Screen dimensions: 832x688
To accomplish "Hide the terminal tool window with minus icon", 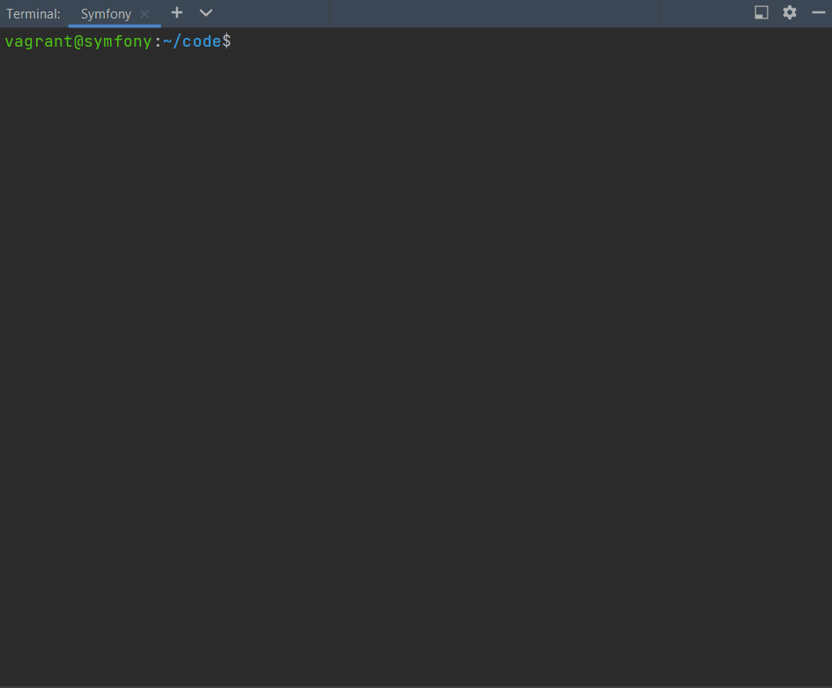I will pos(818,12).
